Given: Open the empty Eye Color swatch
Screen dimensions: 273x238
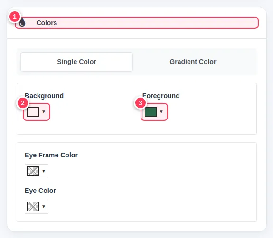Looking at the screenshot, I should (x=33, y=207).
